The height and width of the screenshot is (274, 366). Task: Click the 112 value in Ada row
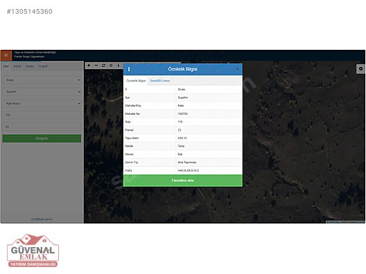[180, 122]
